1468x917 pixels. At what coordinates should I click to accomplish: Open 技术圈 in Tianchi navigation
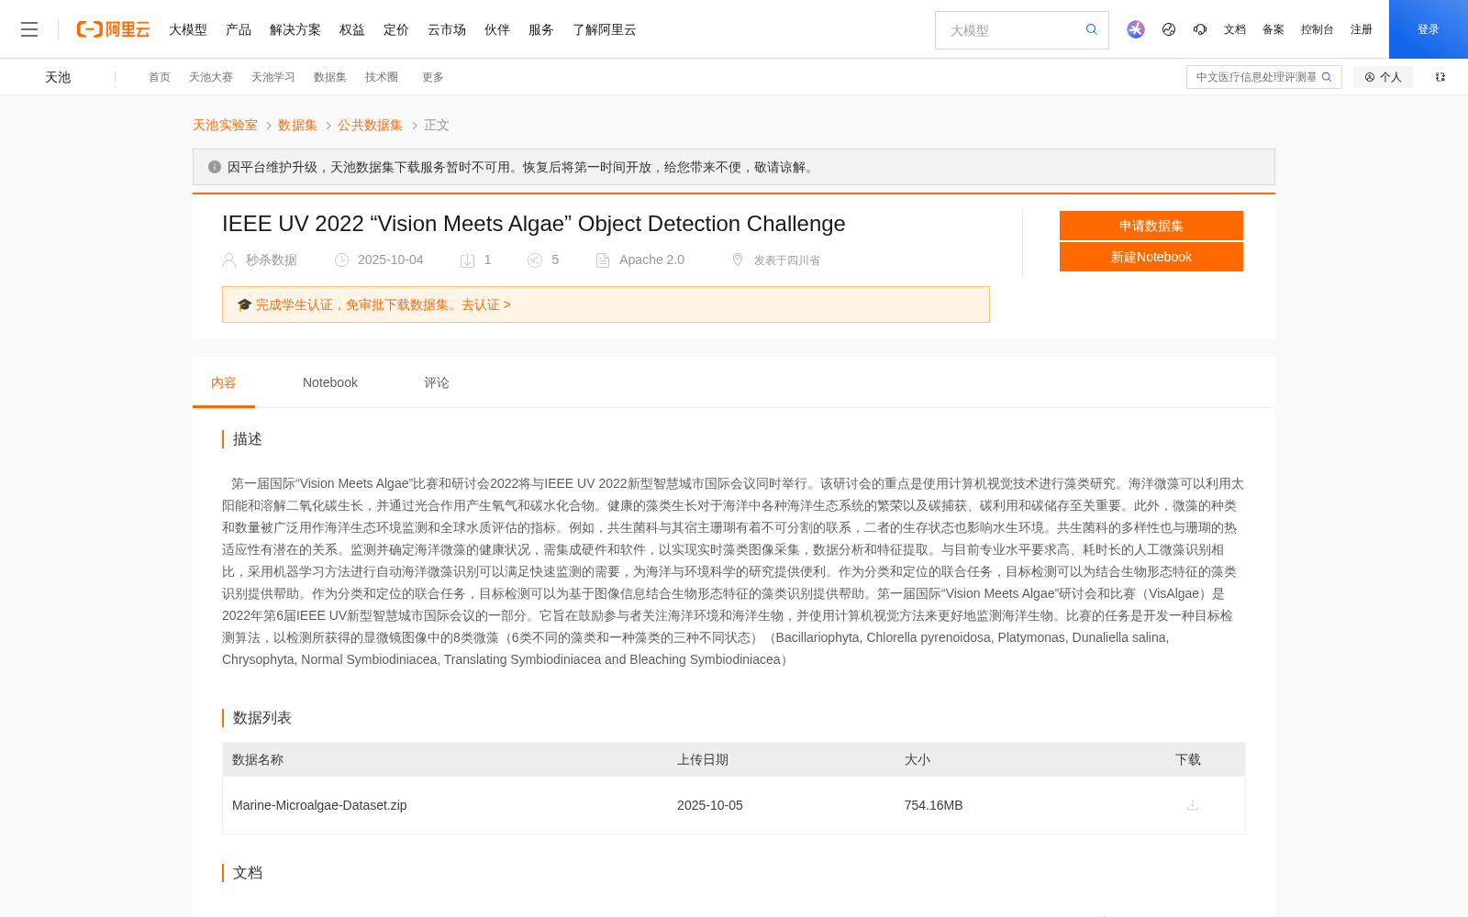pyautogui.click(x=382, y=77)
